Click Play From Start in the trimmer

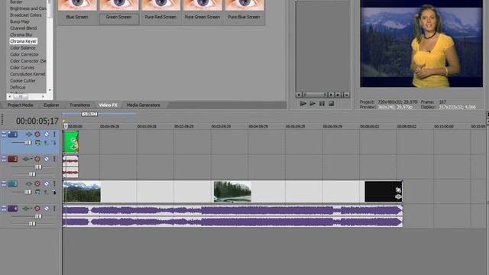[303, 104]
